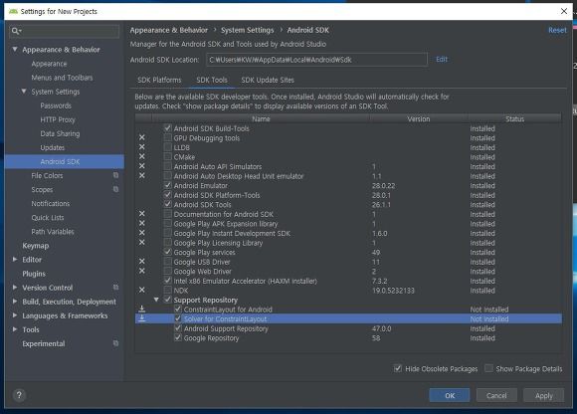The width and height of the screenshot is (577, 414).
Task: Check the NDK checkbox
Action: [168, 290]
